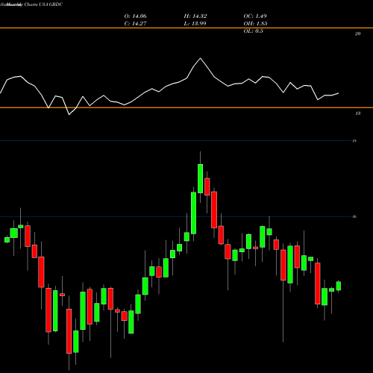Select the low value 'L: 13.99'
The image size is (373, 373).
click(195, 24)
